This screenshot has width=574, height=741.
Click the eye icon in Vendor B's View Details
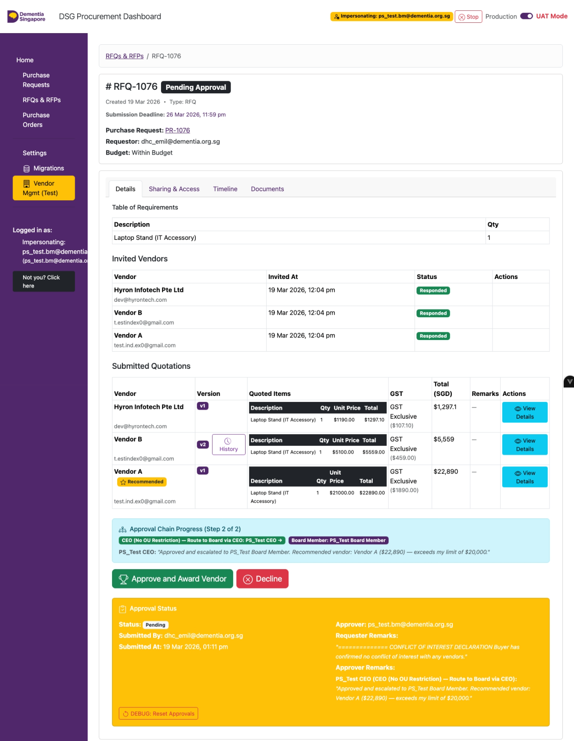[x=518, y=441]
